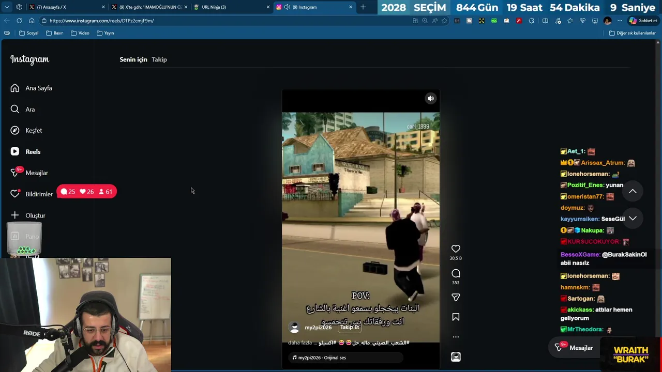The width and height of the screenshot is (662, 372).
Task: Close the Instagram browser tab
Action: click(351, 7)
